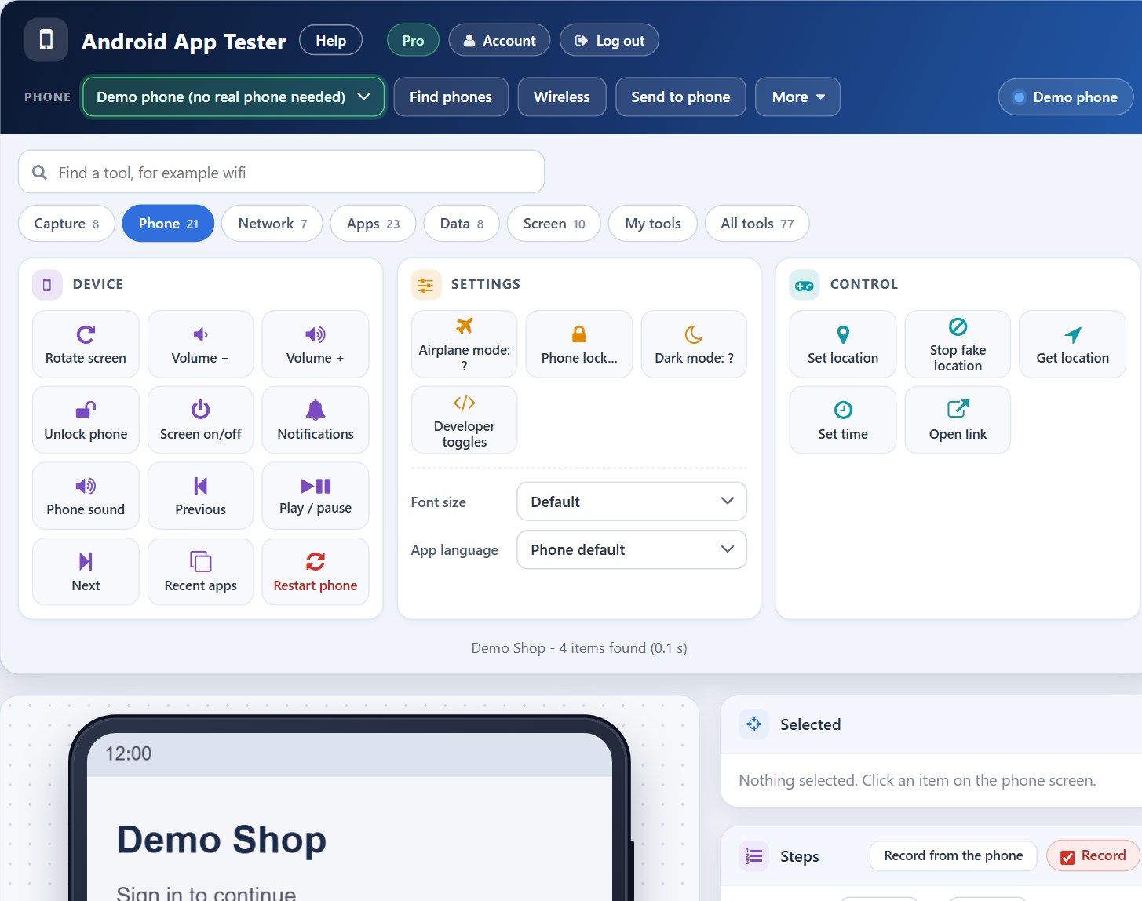Click the Set location pin tool
This screenshot has height=901, width=1142.
click(x=843, y=345)
